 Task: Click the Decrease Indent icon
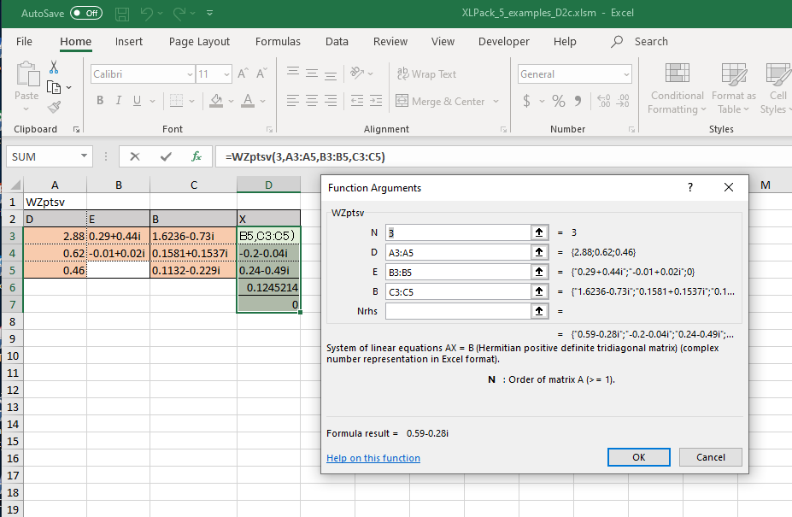pos(357,101)
